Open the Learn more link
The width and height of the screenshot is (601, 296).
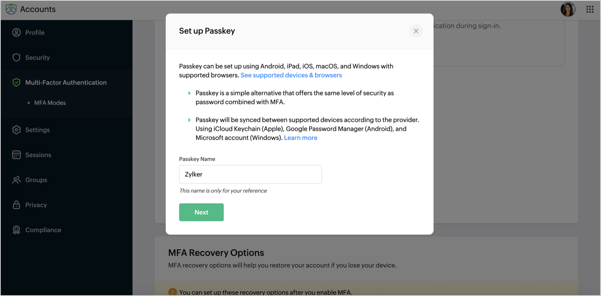[x=300, y=138]
